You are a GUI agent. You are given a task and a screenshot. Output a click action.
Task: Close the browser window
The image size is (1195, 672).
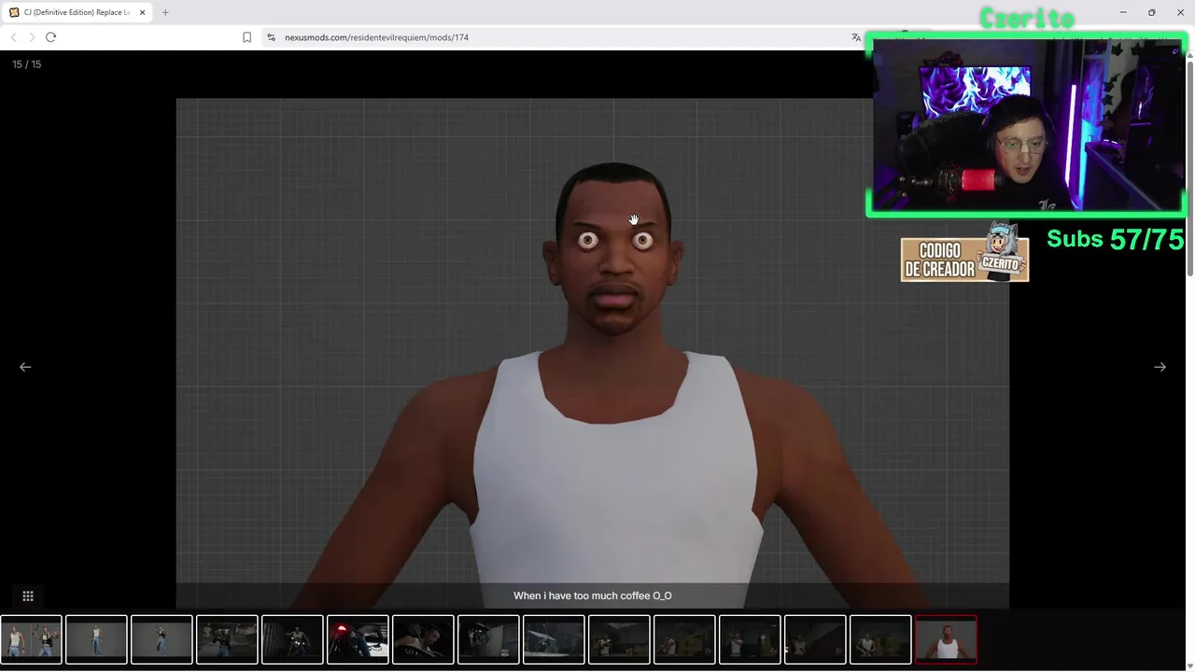1180,12
